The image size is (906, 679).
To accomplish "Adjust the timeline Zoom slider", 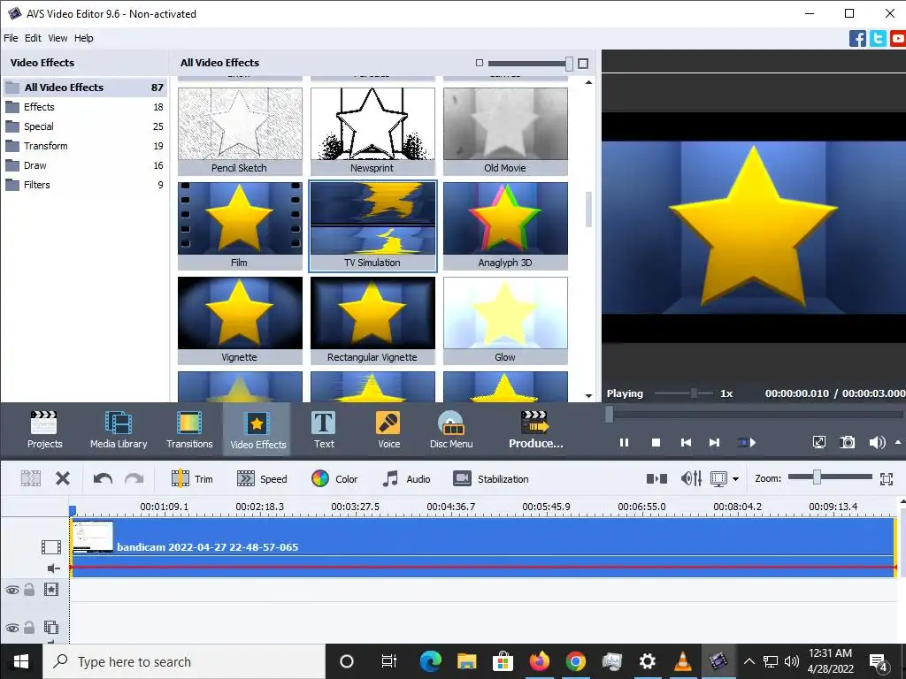I will click(x=817, y=477).
